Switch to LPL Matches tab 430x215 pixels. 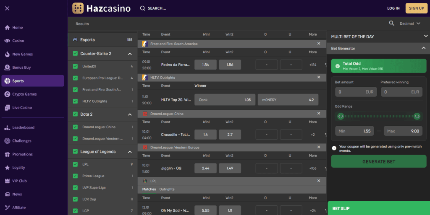[x=149, y=189]
